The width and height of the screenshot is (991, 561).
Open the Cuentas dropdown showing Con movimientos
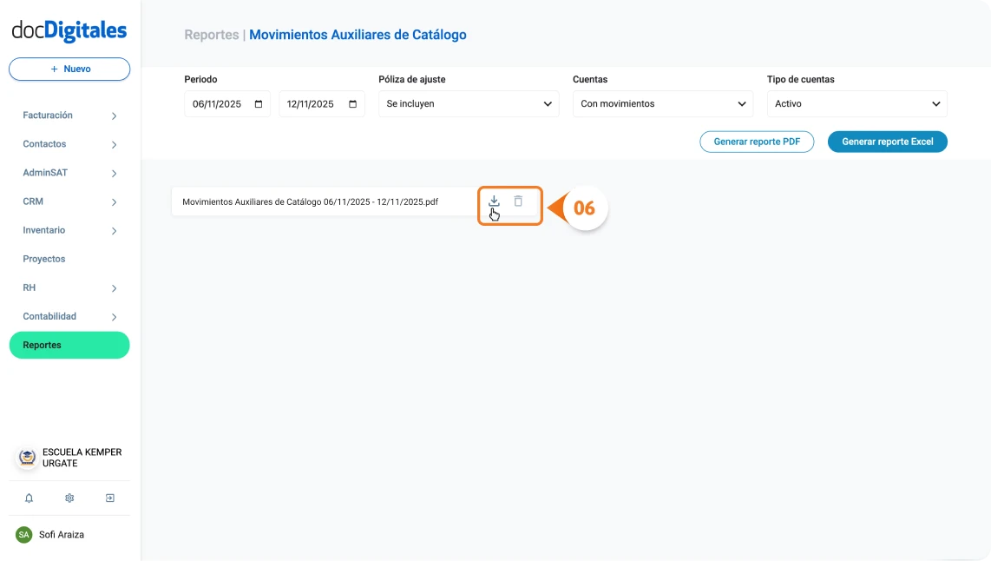pyautogui.click(x=662, y=103)
